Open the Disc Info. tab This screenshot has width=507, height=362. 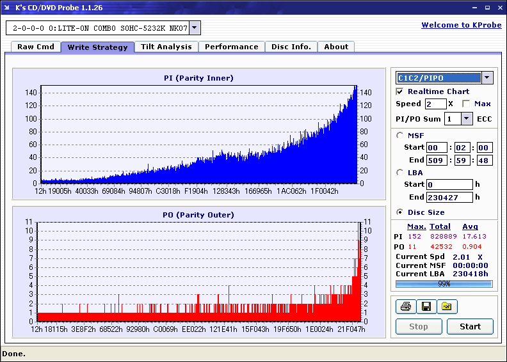coord(291,47)
